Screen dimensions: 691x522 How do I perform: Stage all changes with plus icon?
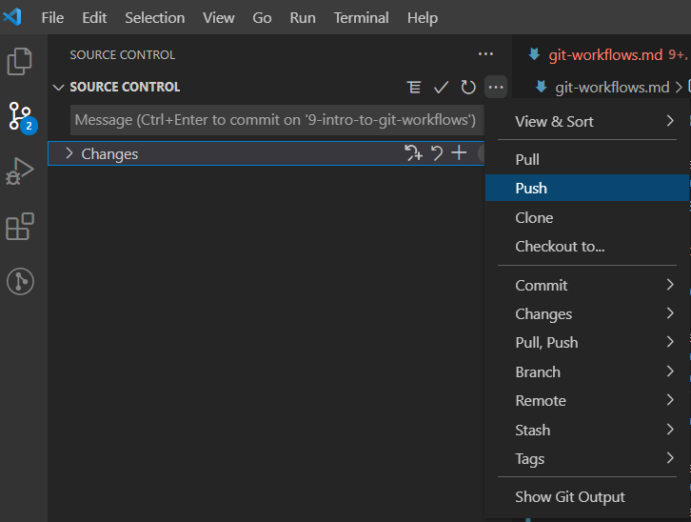(x=459, y=153)
